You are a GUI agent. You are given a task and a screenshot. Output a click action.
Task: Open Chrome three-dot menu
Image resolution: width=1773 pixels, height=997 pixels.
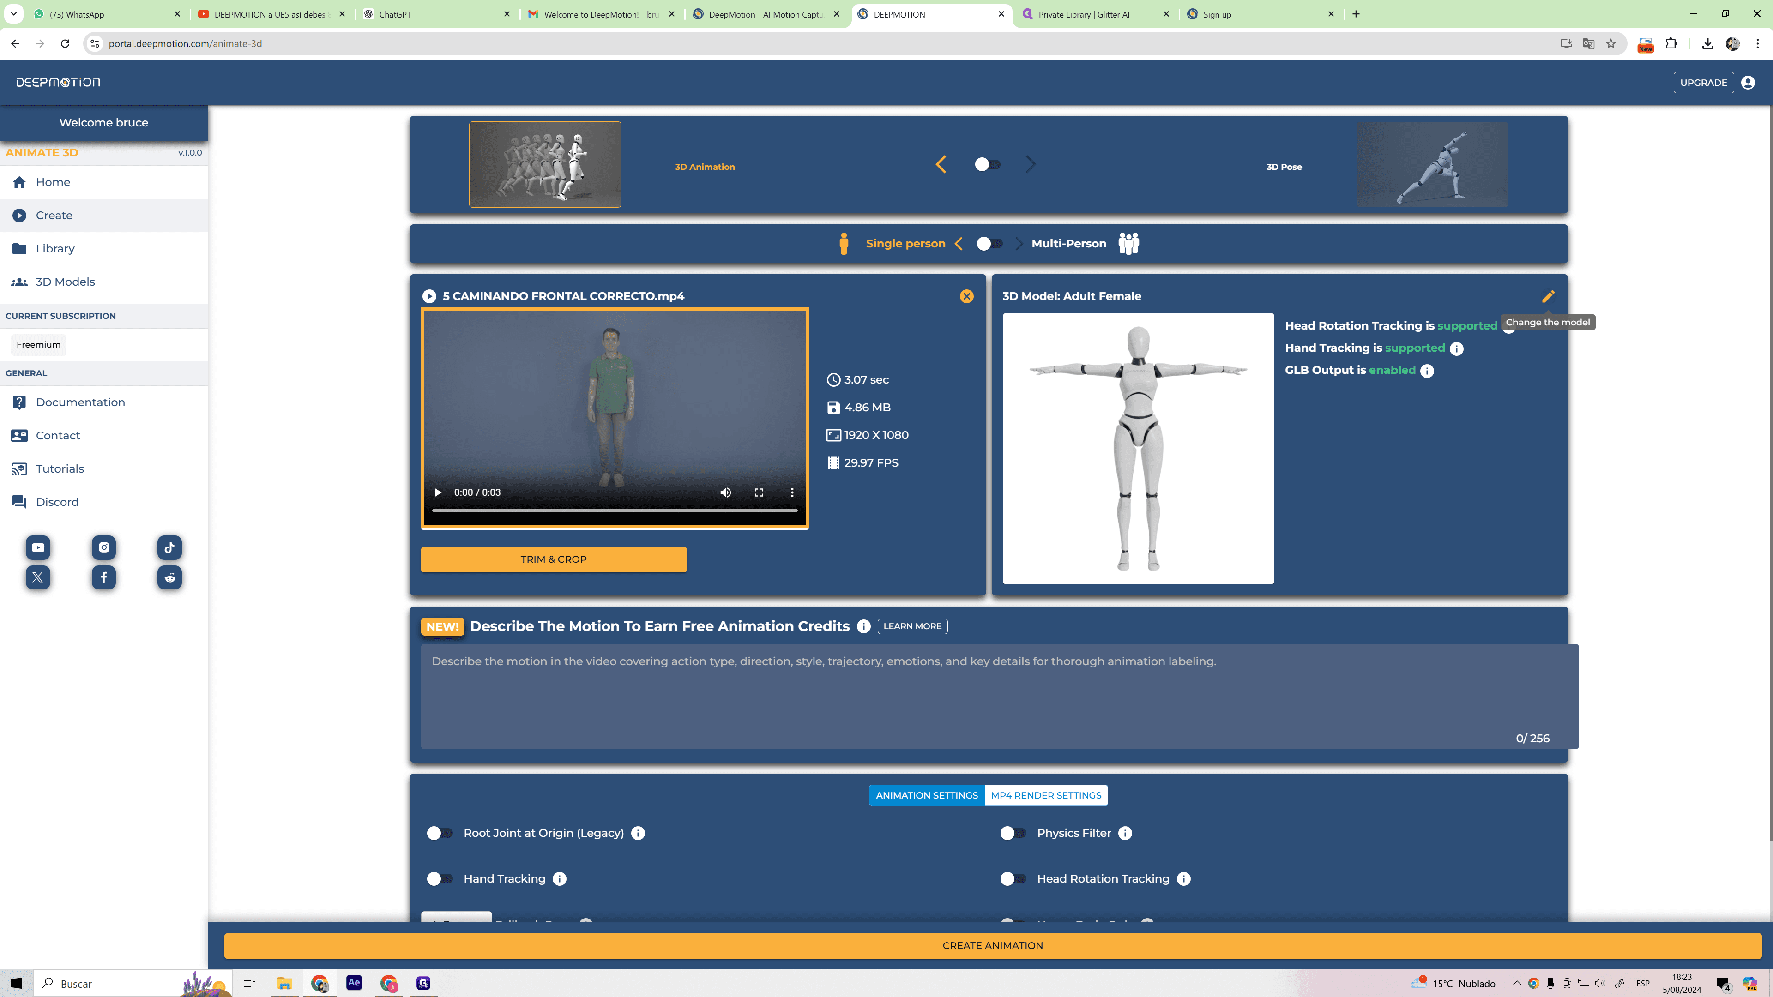coord(1757,43)
